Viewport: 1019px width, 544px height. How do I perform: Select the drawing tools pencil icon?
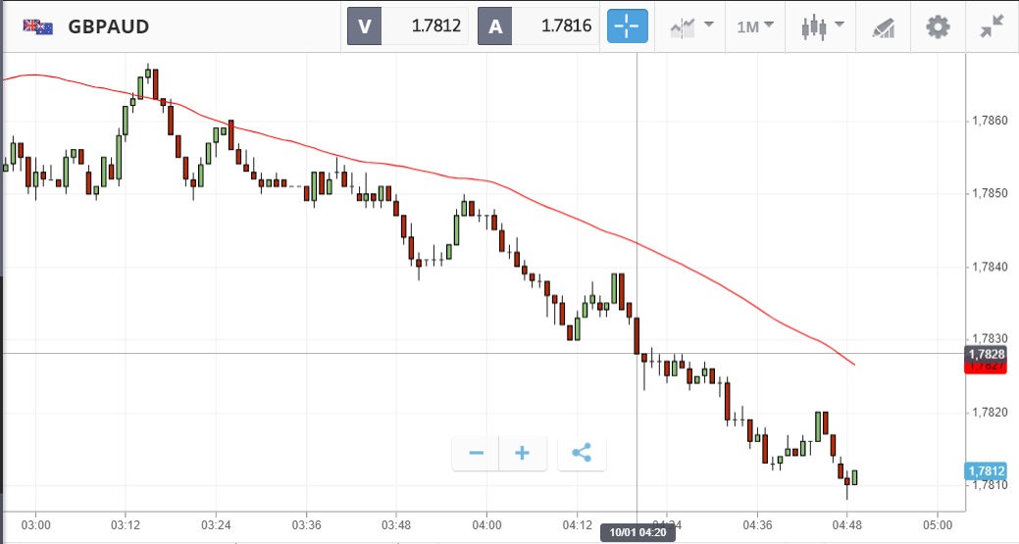(x=883, y=26)
